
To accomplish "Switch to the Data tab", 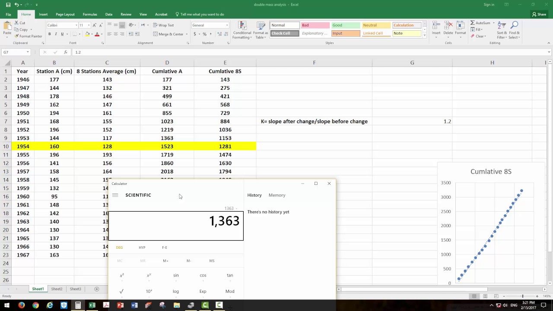I will tap(109, 14).
